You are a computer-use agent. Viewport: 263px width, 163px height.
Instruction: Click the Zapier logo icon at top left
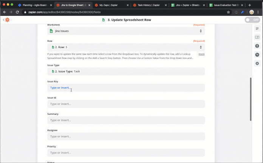(8, 20)
